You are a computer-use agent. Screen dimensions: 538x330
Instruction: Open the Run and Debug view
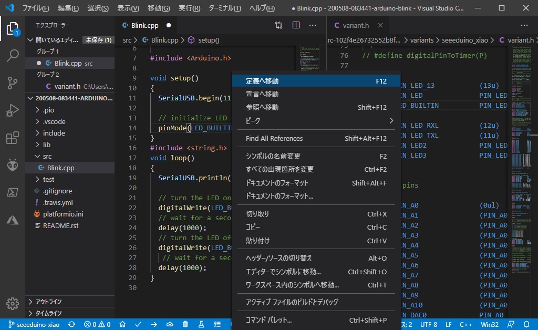click(13, 110)
